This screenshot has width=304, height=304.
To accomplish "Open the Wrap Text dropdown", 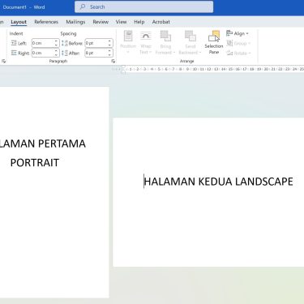I will [145, 42].
